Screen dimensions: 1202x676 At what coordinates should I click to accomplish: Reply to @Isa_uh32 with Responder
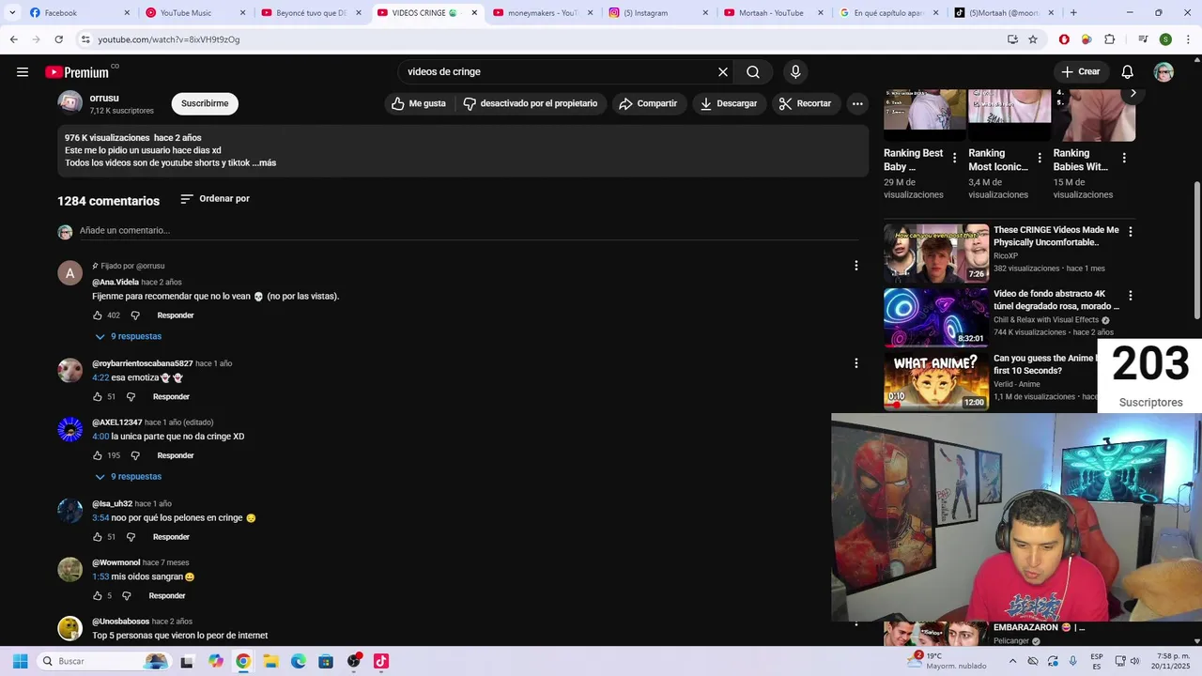click(171, 537)
